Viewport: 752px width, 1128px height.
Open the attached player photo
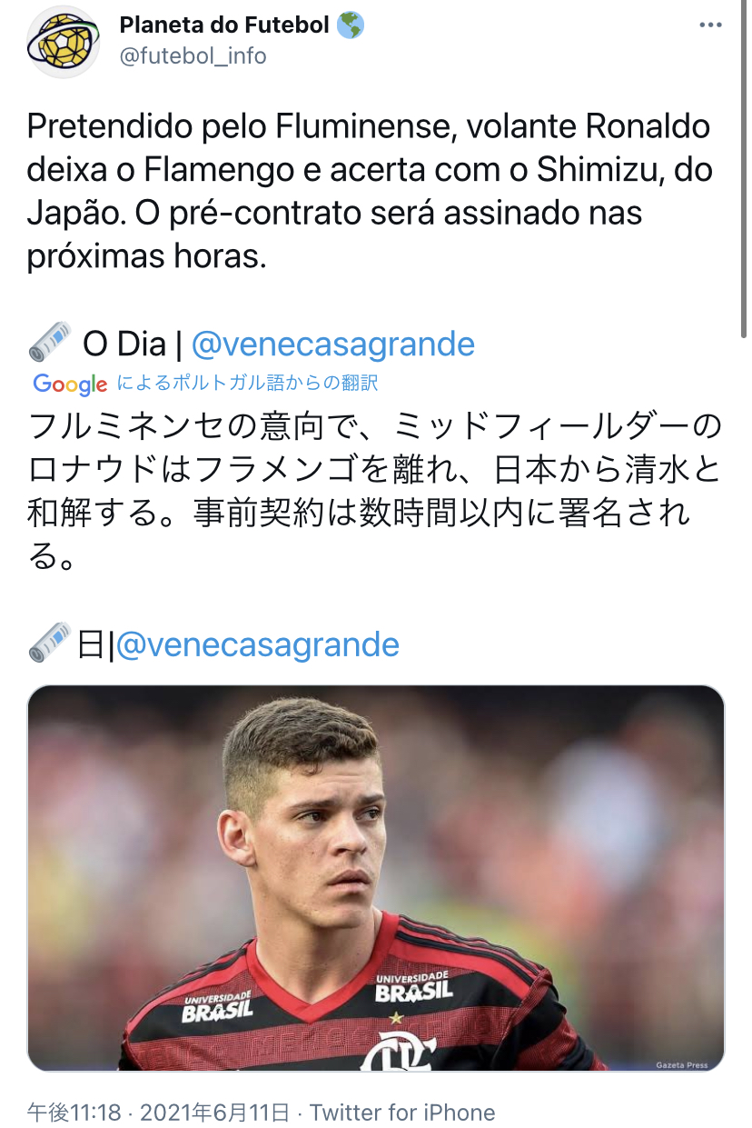tap(376, 877)
